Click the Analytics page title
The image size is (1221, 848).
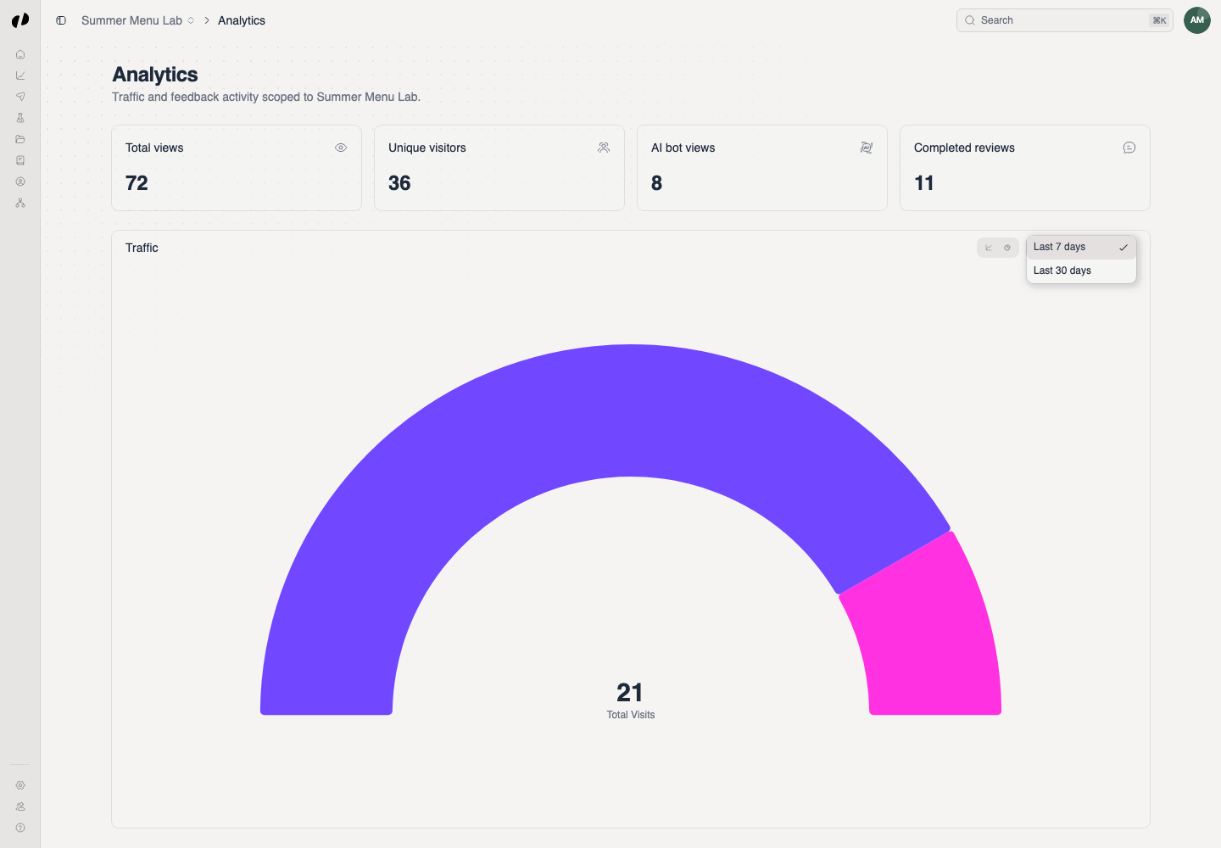click(155, 75)
